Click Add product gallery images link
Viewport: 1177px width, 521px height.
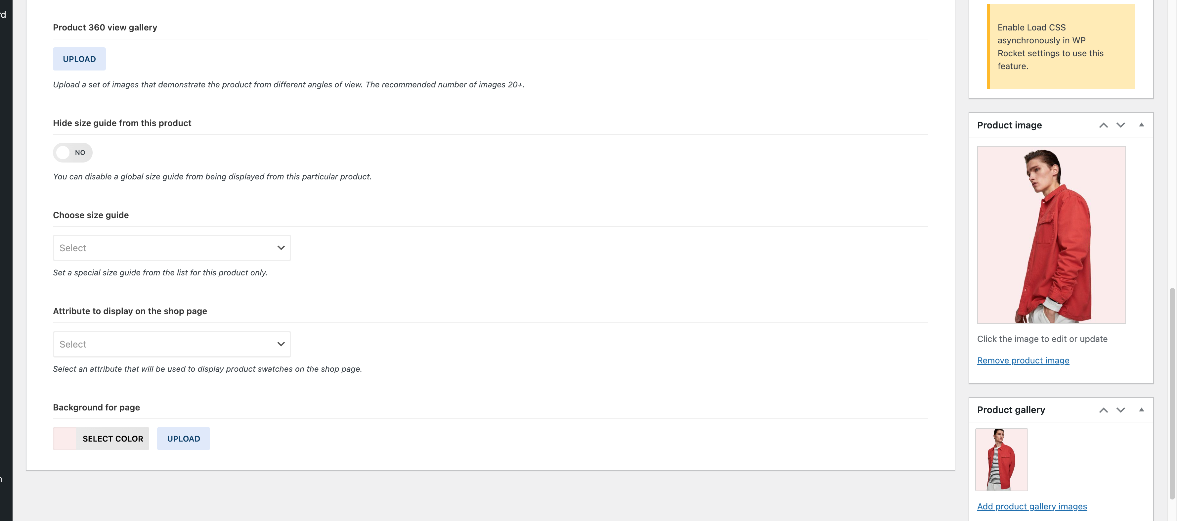[x=1031, y=506]
